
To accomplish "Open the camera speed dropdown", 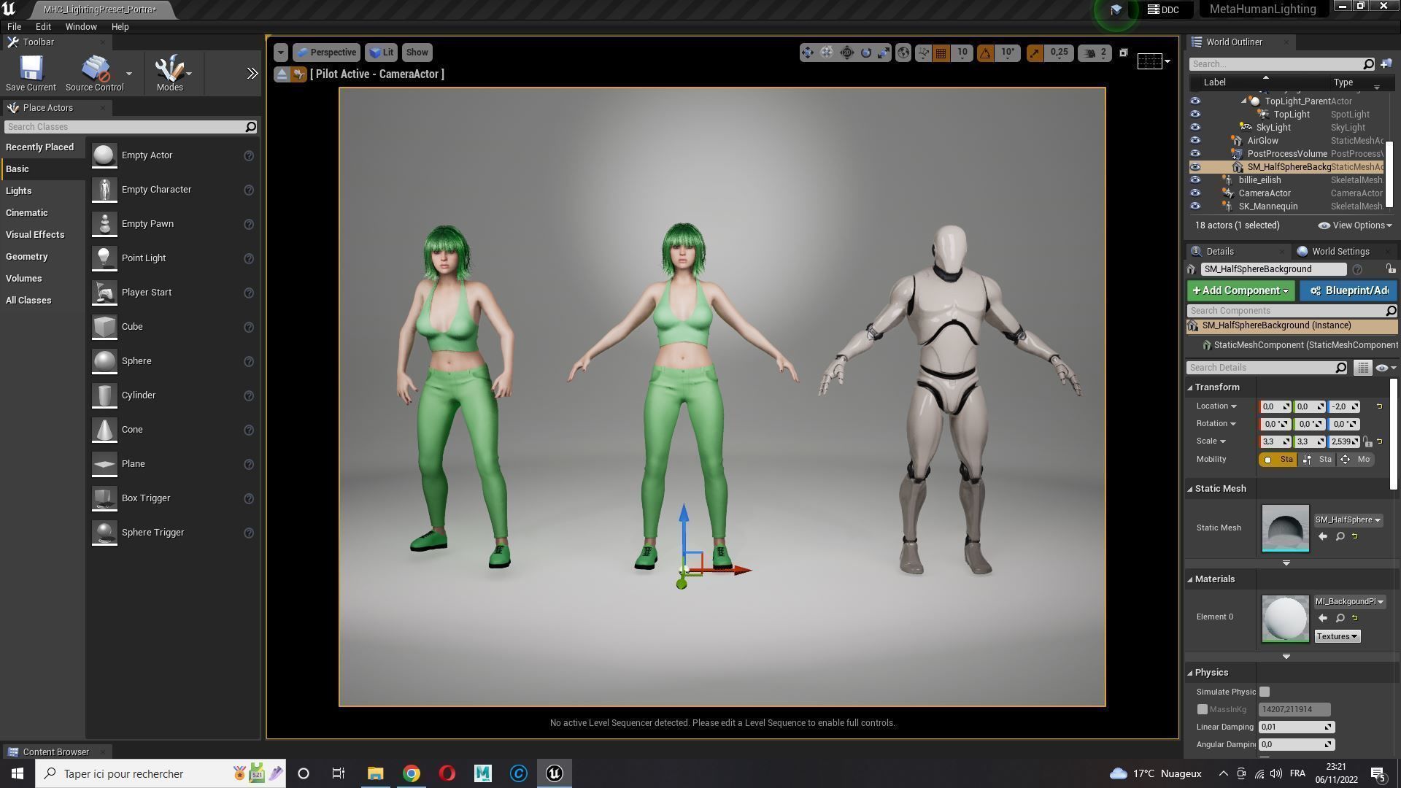I will (x=1095, y=53).
